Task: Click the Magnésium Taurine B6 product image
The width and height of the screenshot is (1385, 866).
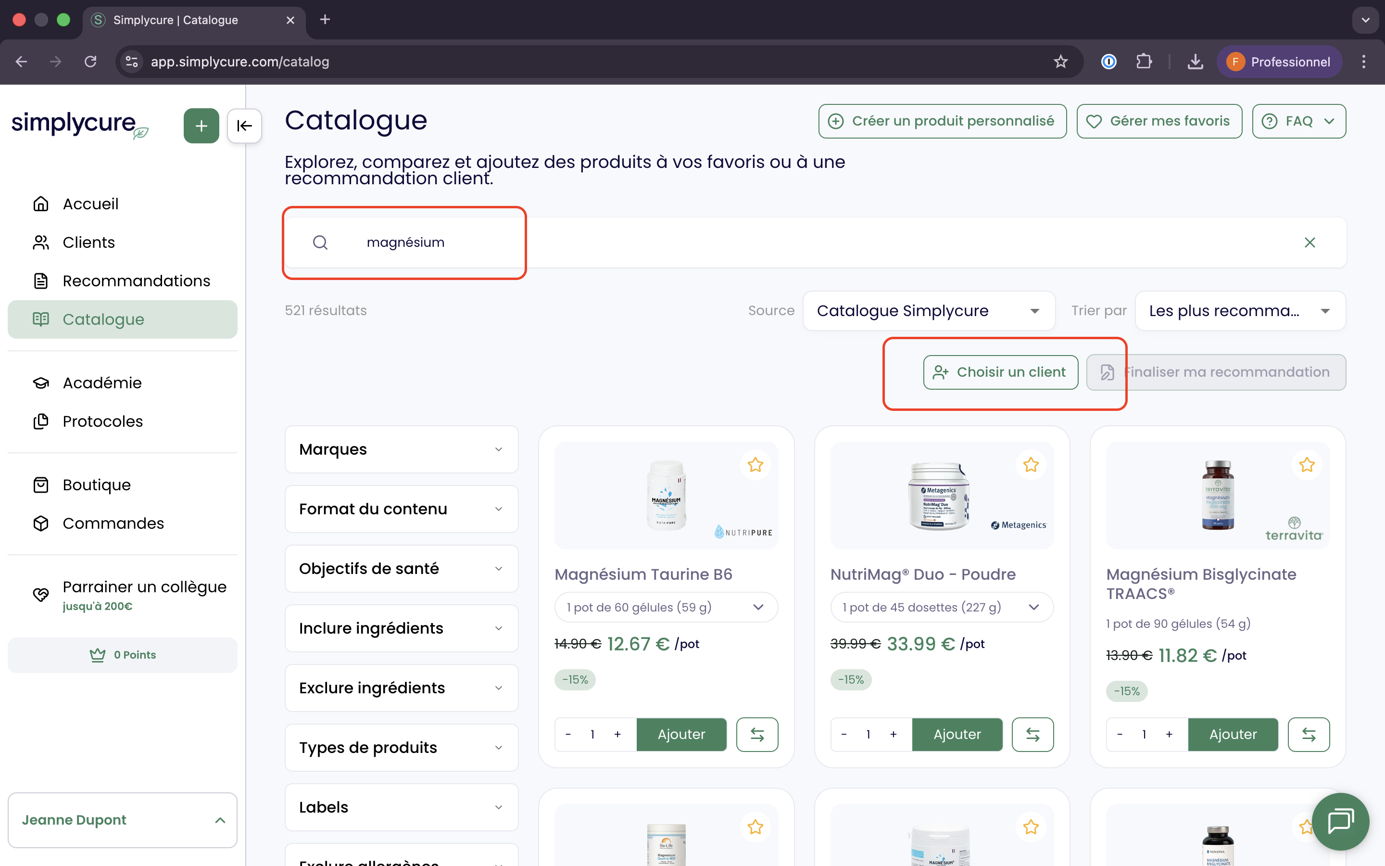Action: (666, 496)
